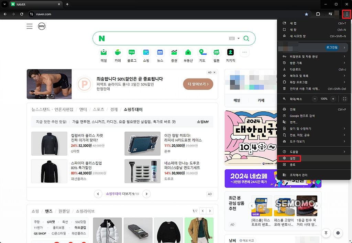Open the 카페 shortcut icon
This screenshot has width=352, height=243.
click(x=118, y=52)
